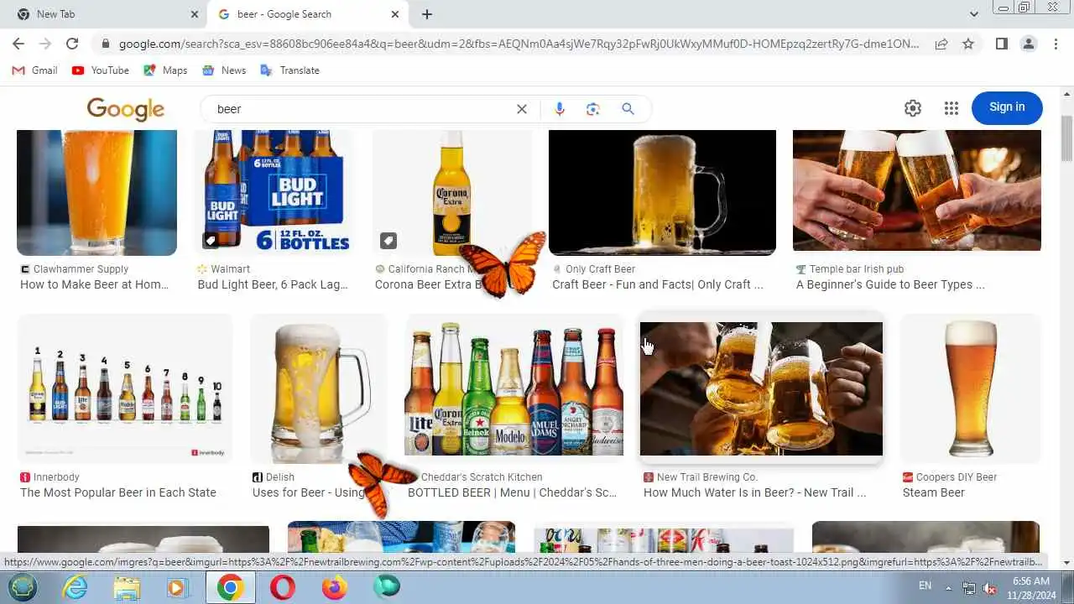This screenshot has width=1074, height=604.
Task: Expand the tab search dropdown arrow
Action: (974, 14)
